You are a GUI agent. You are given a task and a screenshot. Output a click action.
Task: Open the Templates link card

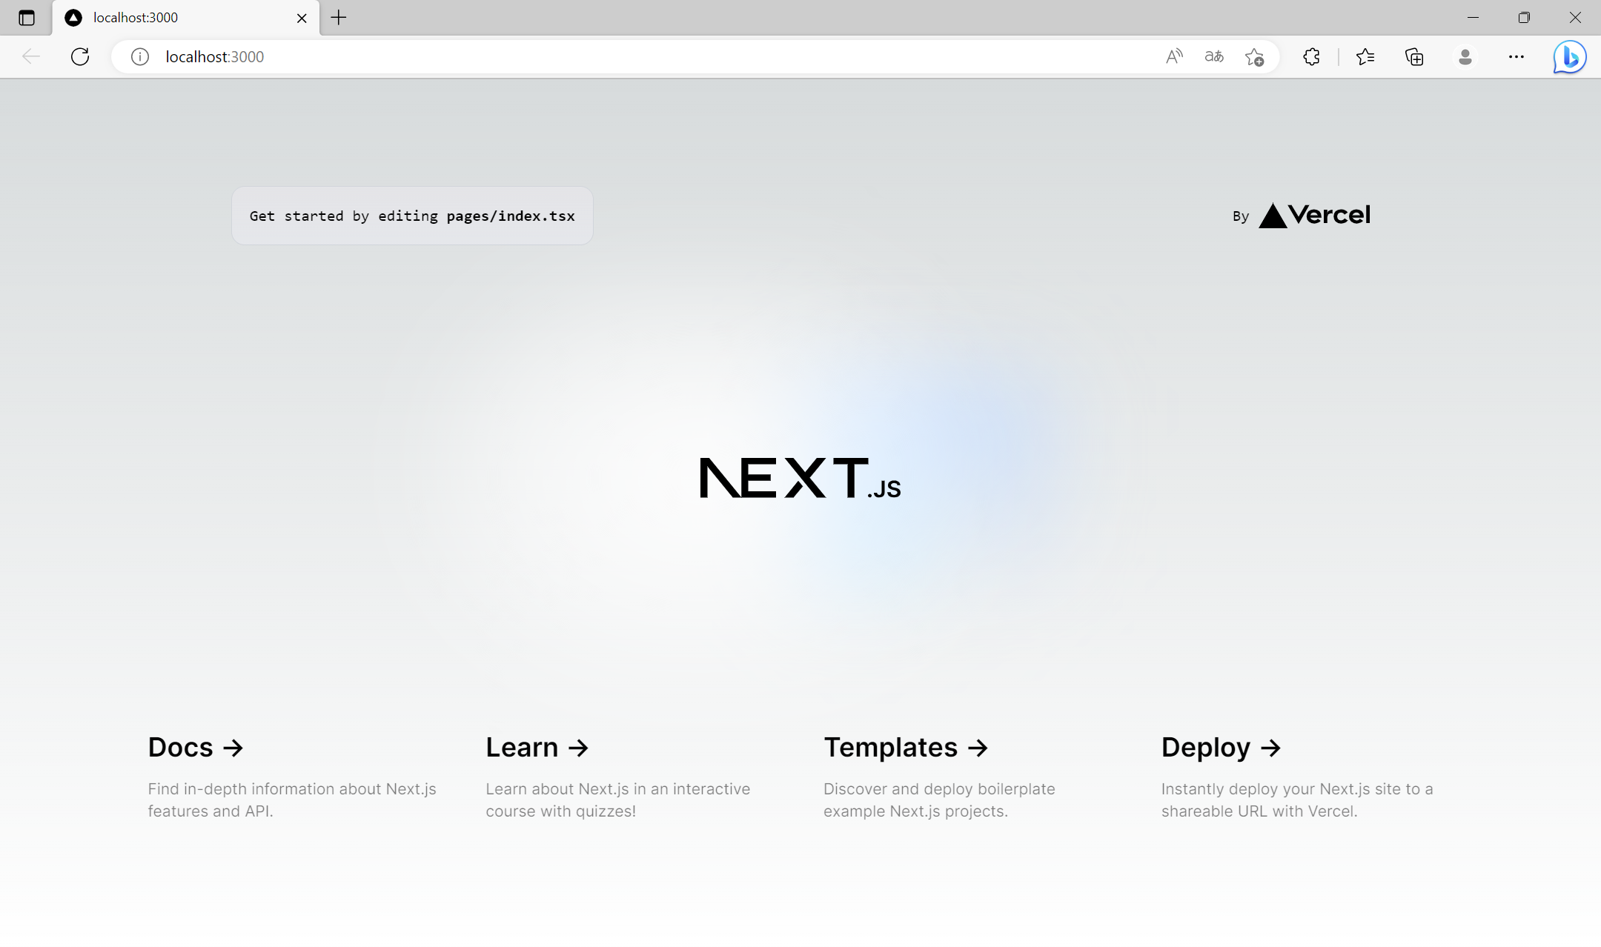click(x=969, y=777)
